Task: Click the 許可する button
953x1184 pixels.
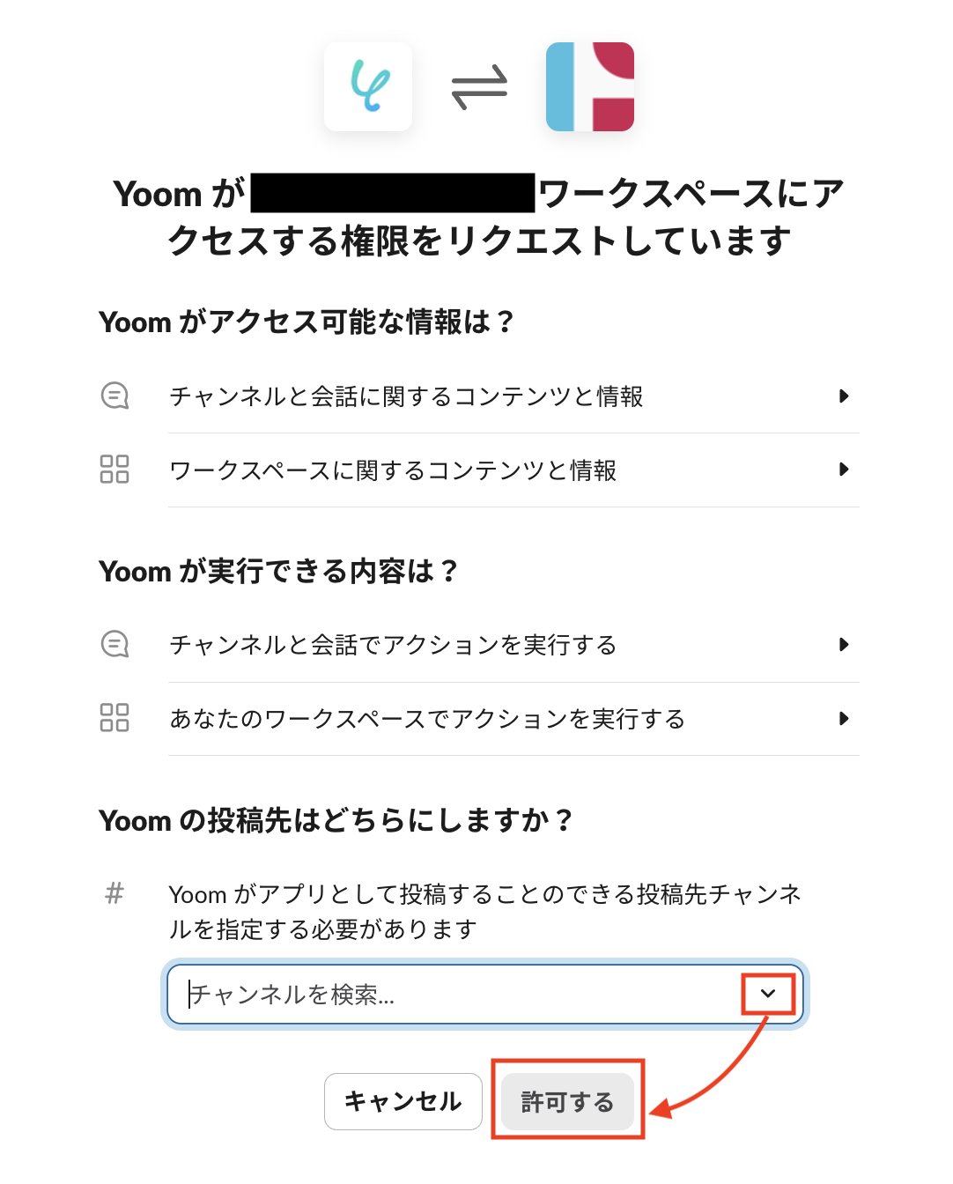Action: 566,1101
